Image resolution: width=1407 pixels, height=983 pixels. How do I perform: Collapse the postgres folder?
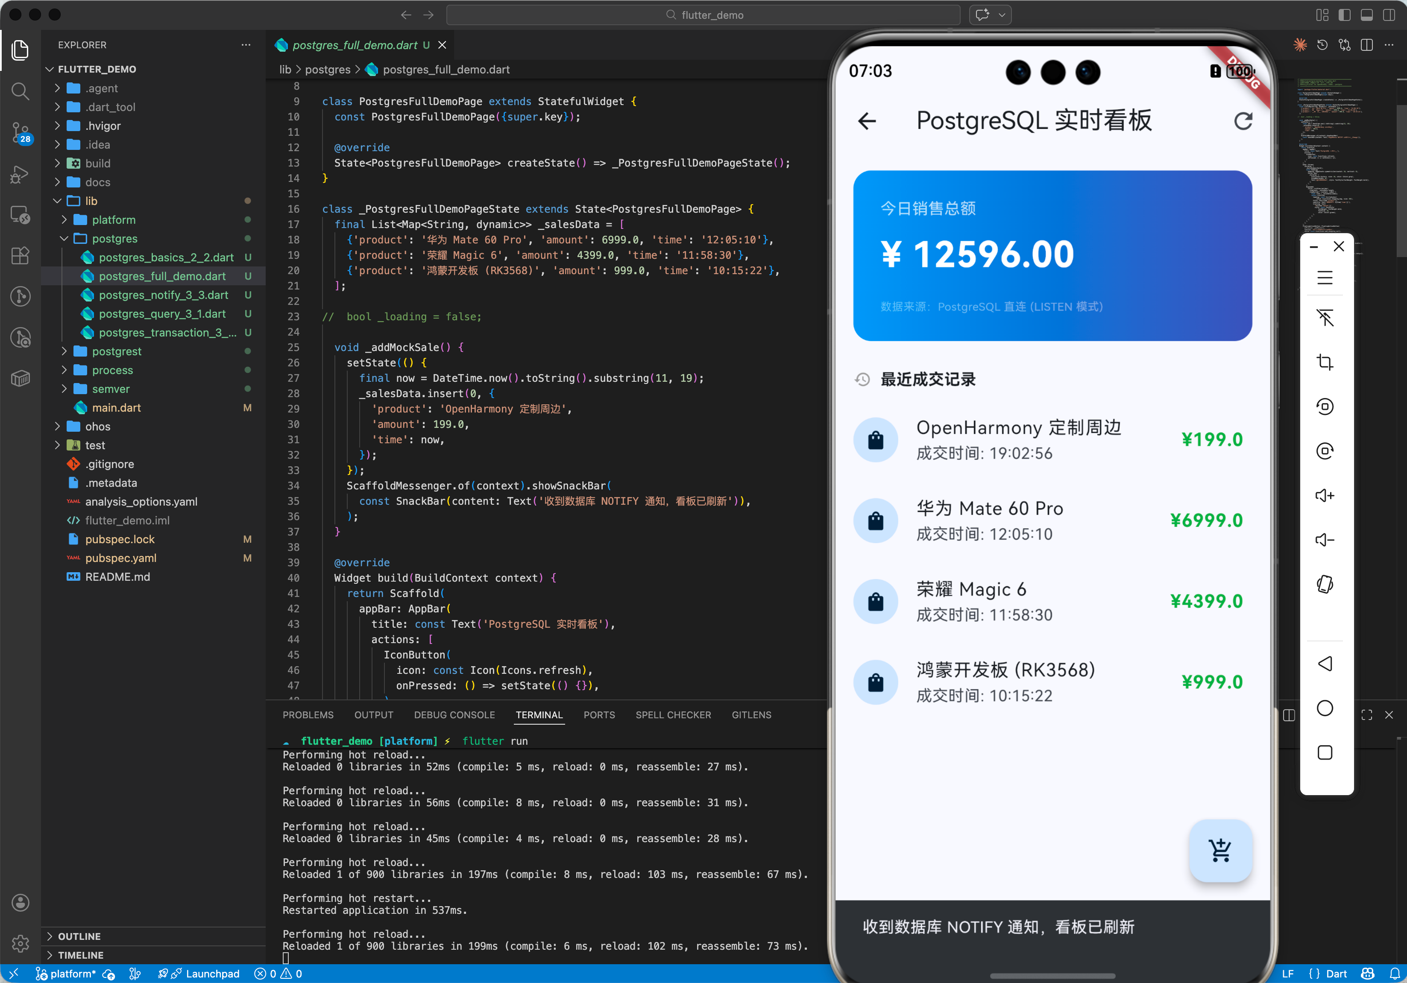[114, 239]
